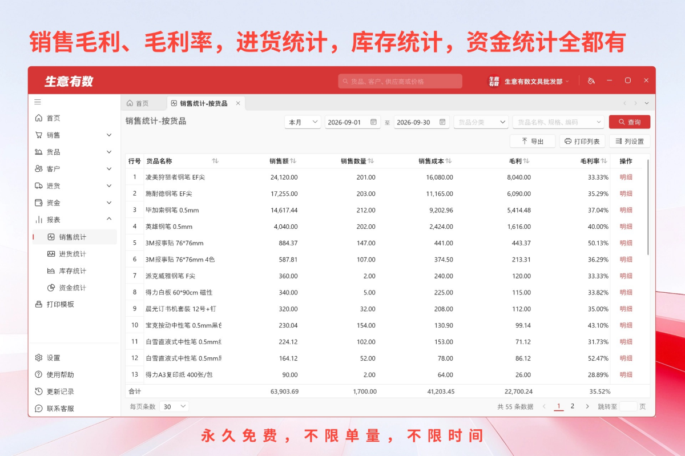
Task: Expand the 资金 sidebar section chevron
Action: [x=109, y=203]
